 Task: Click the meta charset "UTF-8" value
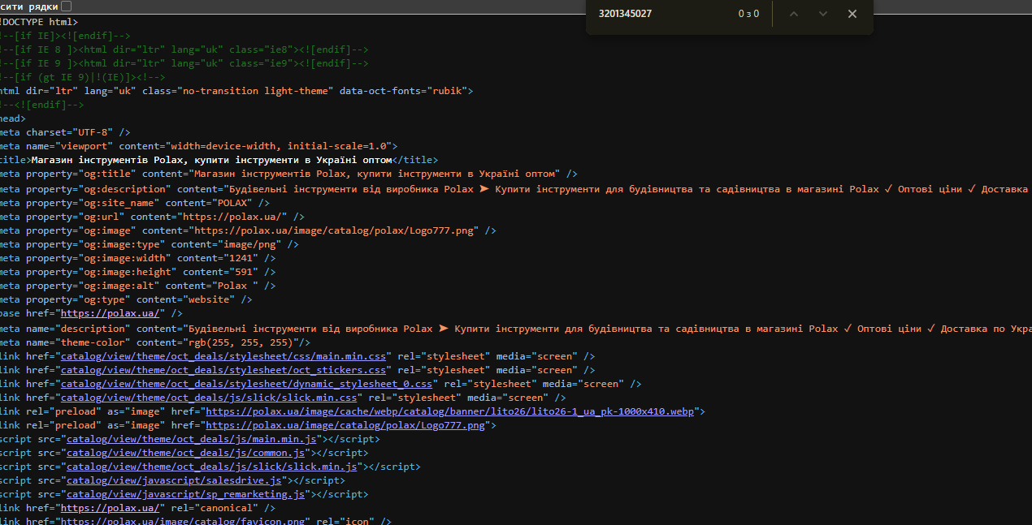point(93,133)
